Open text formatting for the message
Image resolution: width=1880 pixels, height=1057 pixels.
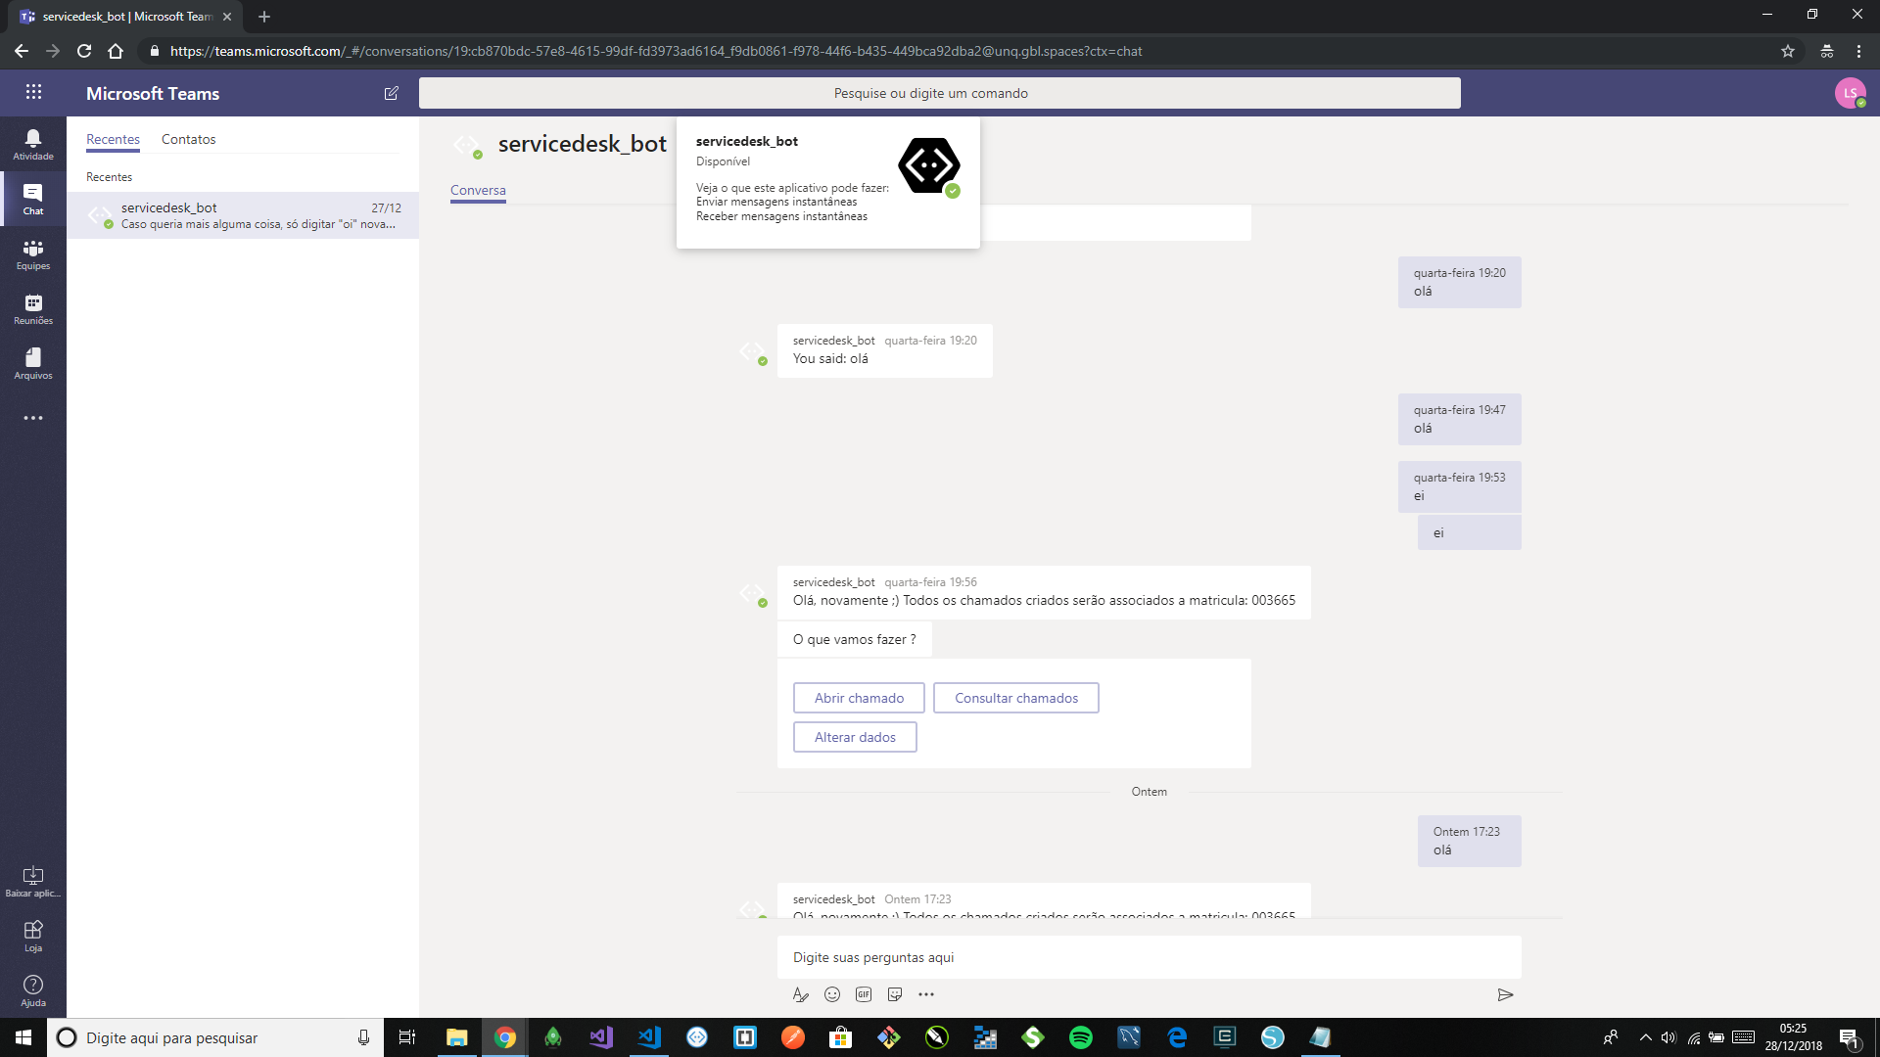(x=801, y=994)
